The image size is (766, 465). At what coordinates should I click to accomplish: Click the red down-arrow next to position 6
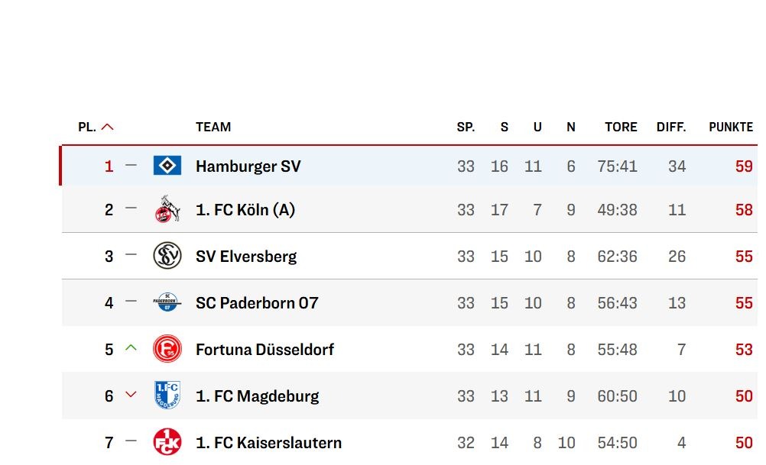131,394
